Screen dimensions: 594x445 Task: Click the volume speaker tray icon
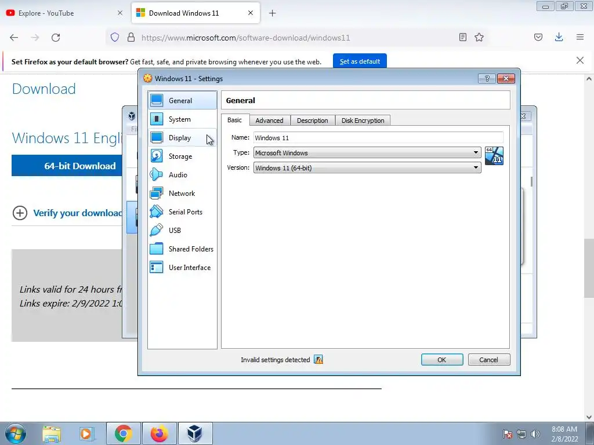coord(535,434)
